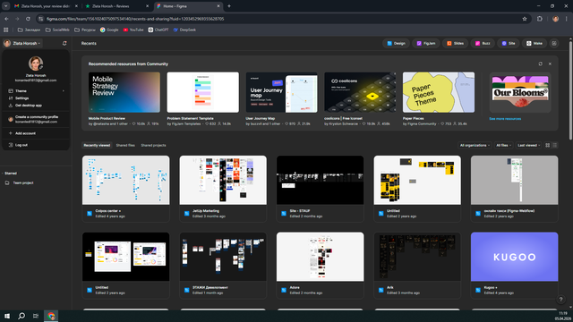This screenshot has height=322, width=573.
Task: Create a new Slides deck
Action: (x=456, y=44)
